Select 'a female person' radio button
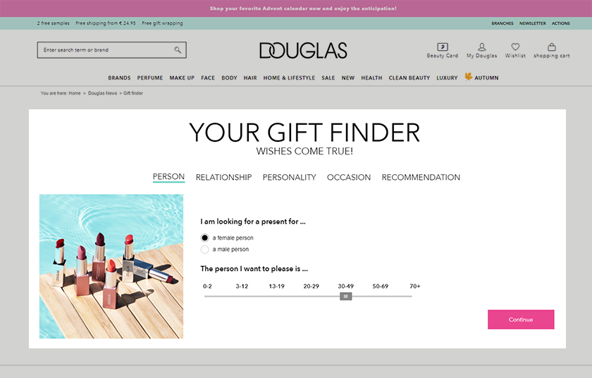Viewport: 592px width, 378px height. pos(204,238)
